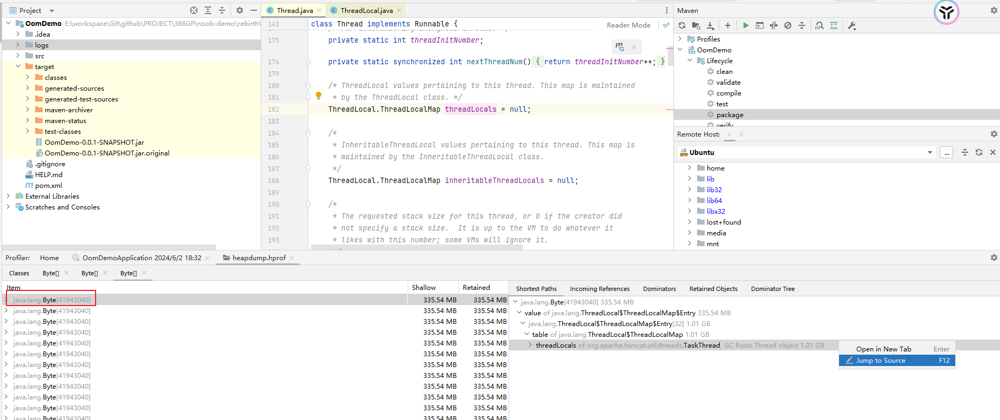Open editor tabs more options menu
This screenshot has width=1000, height=420.
point(667,10)
